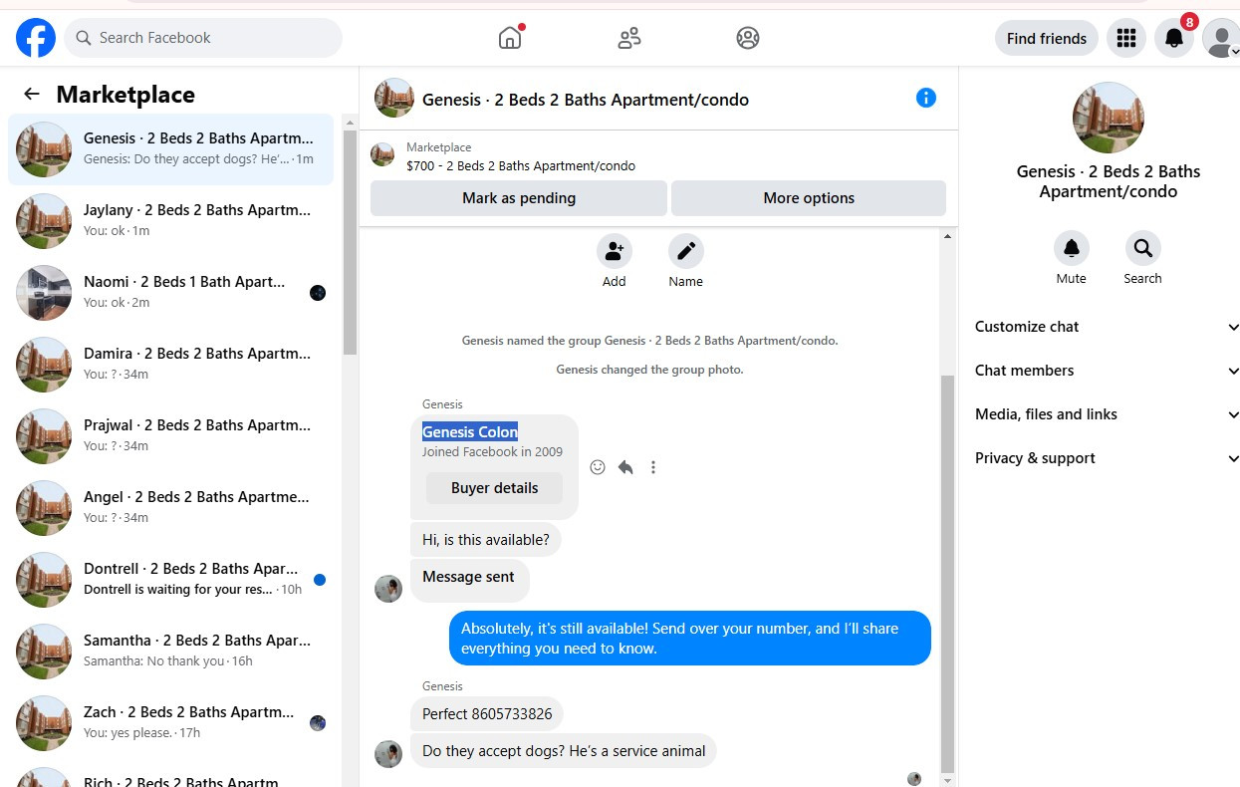Click the chat messages scrollbar

[x=948, y=575]
